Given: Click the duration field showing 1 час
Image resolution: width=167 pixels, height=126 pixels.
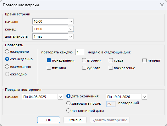Looking at the screenshot, I should [x=50, y=36].
